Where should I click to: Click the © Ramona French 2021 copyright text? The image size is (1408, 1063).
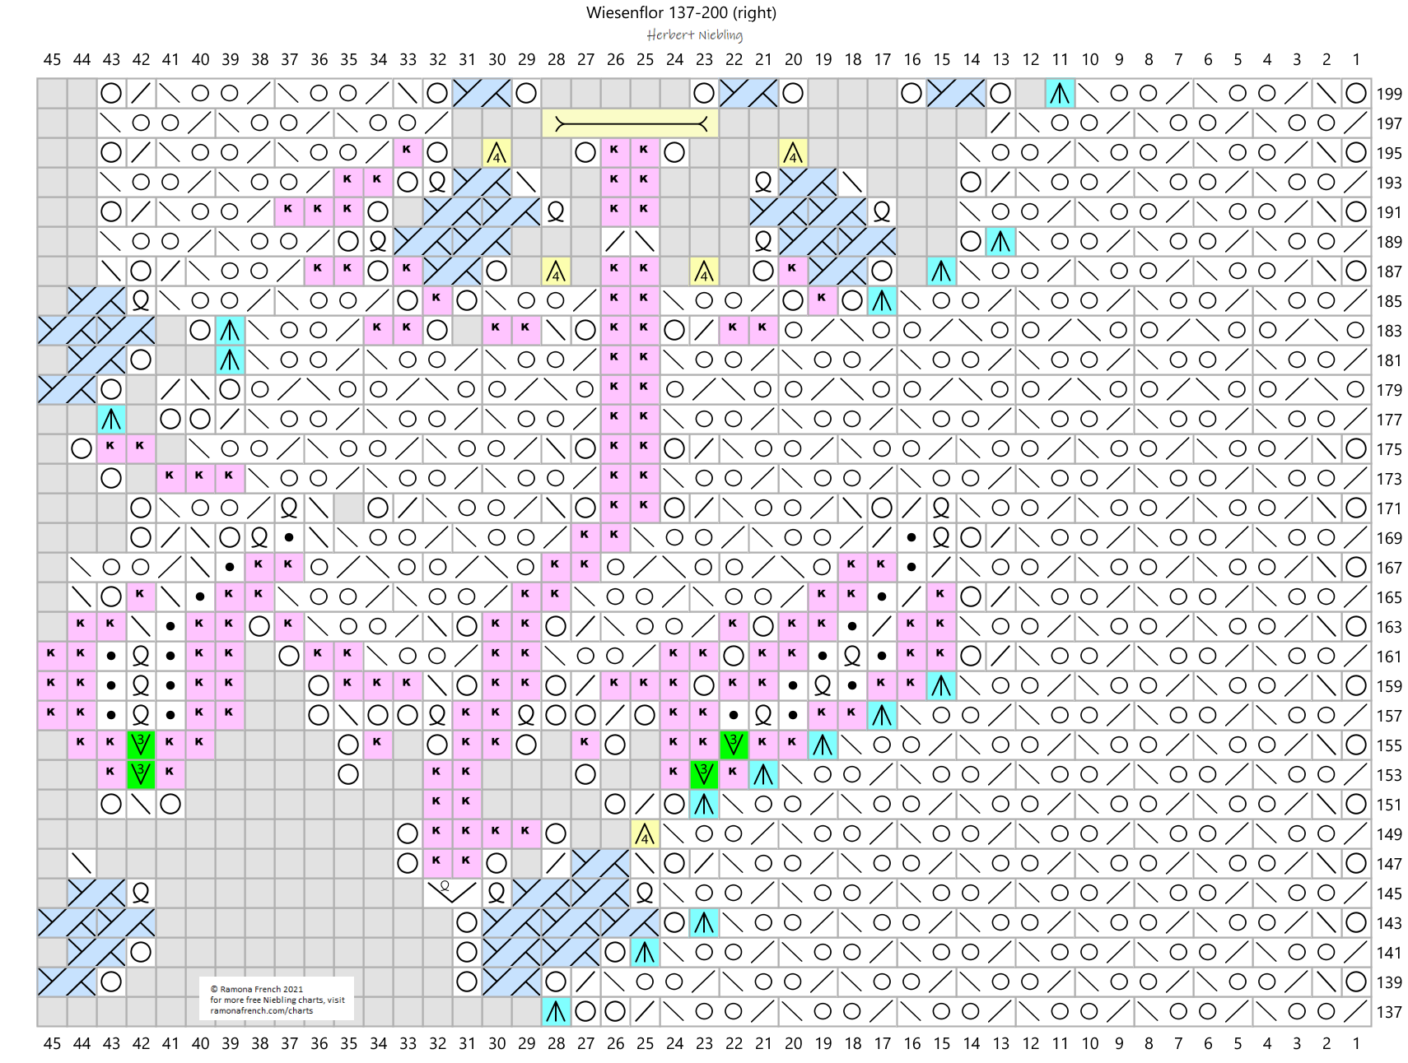(x=256, y=989)
